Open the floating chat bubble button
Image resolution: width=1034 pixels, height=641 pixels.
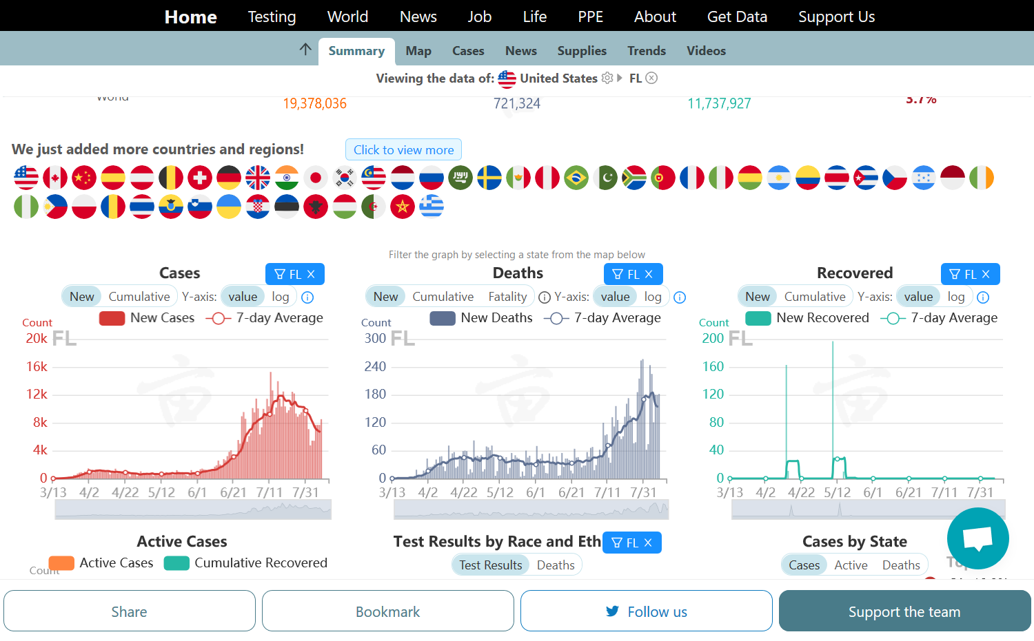click(977, 538)
